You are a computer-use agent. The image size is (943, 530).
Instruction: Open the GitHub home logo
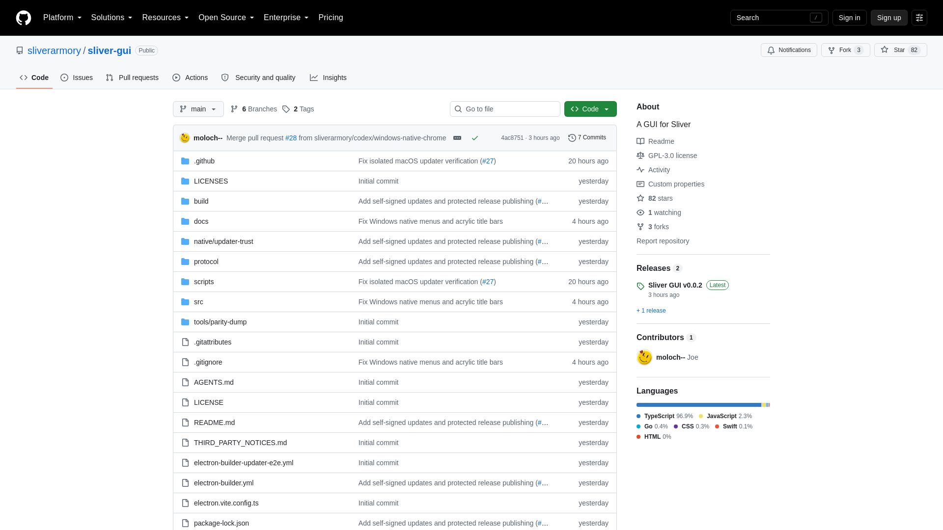tap(24, 18)
